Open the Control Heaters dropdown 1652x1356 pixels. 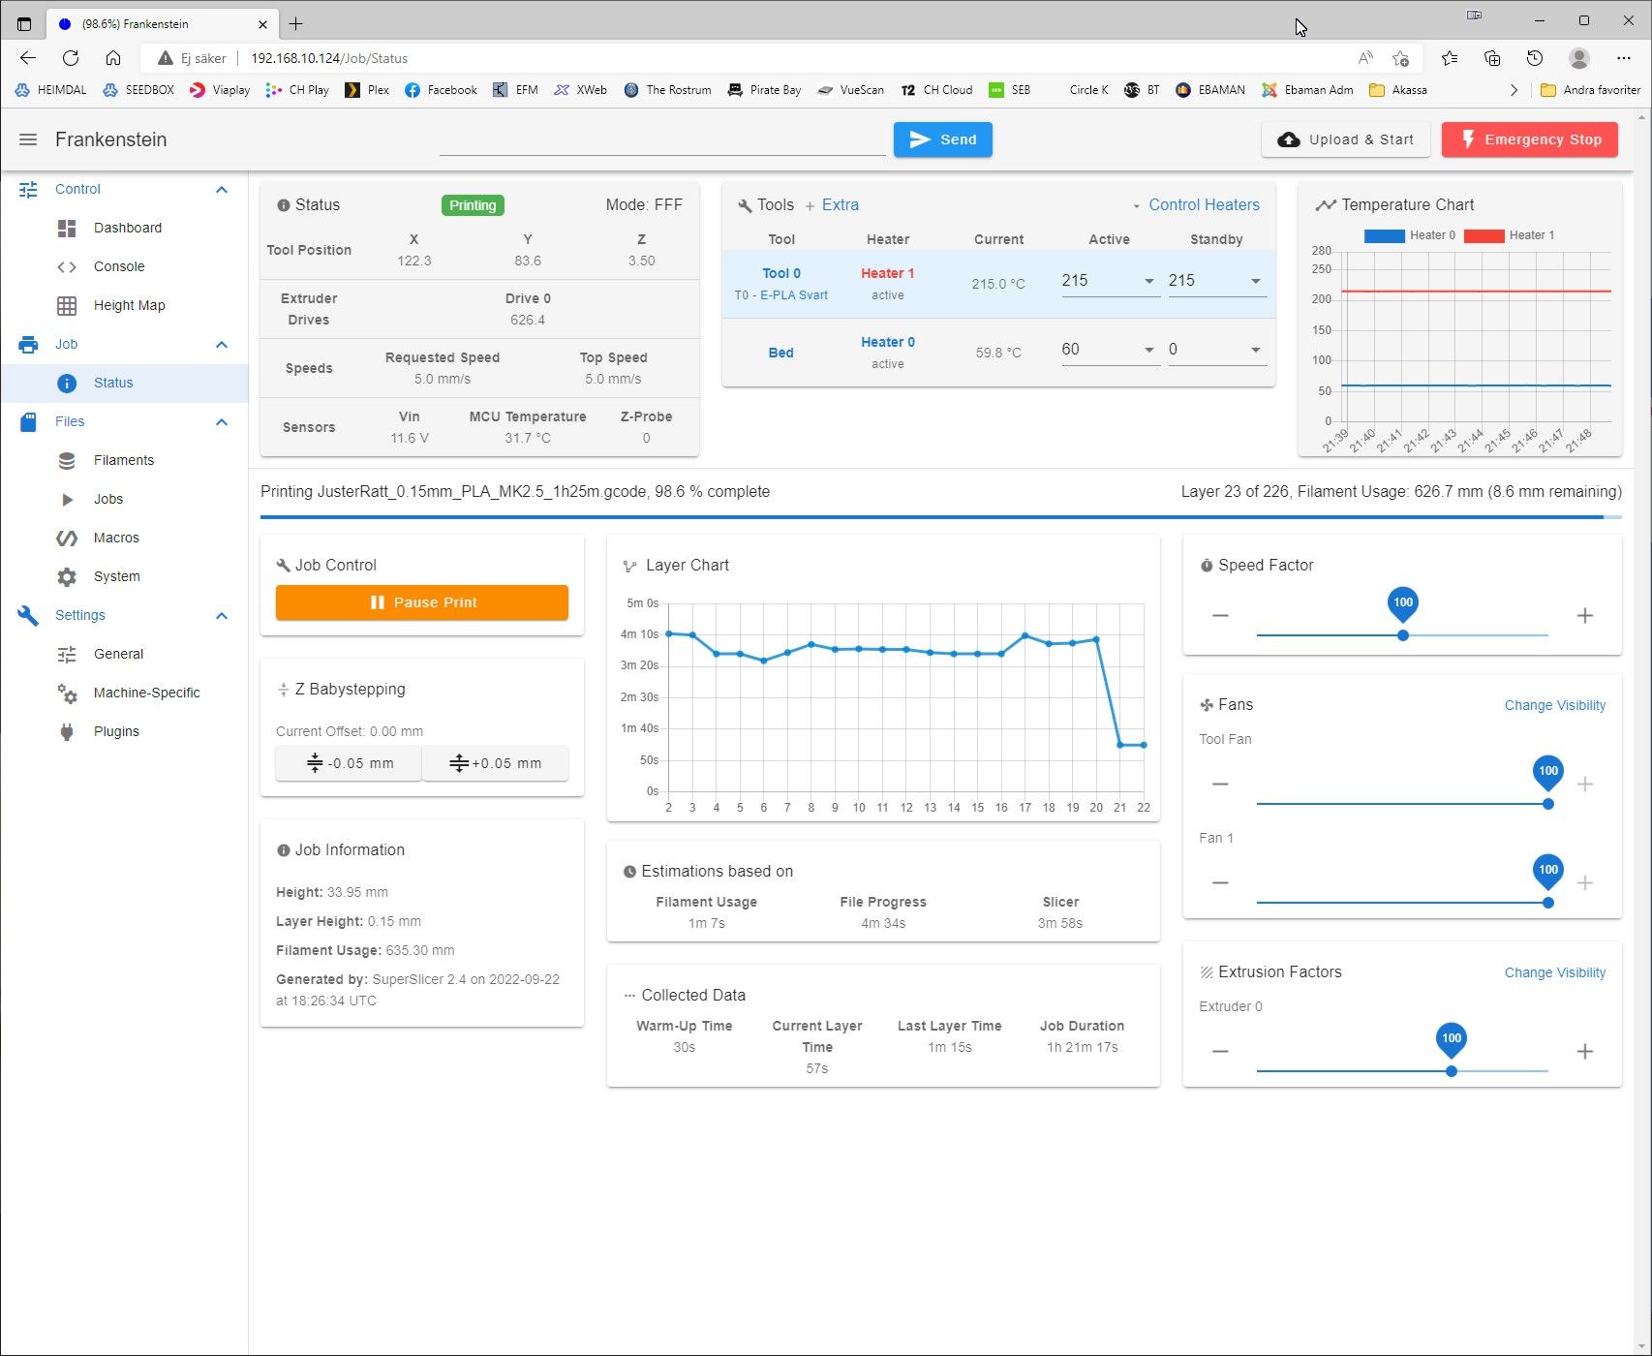[x=1196, y=205]
